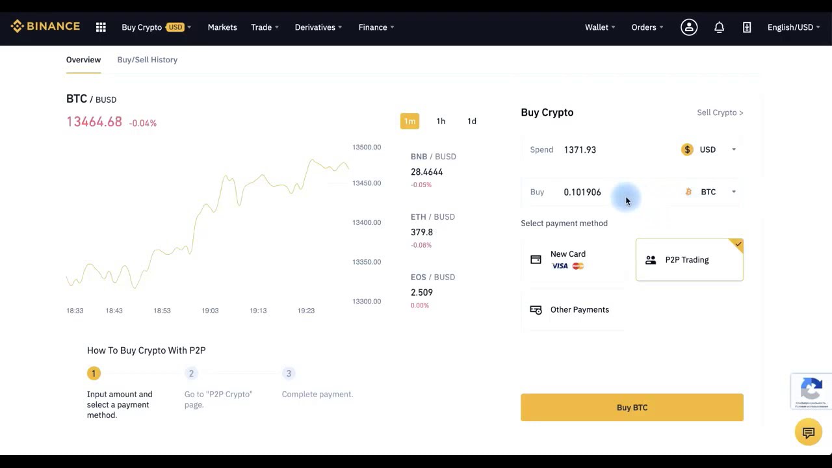Image resolution: width=832 pixels, height=468 pixels.
Task: Follow the Sell Crypto link
Action: (x=720, y=112)
